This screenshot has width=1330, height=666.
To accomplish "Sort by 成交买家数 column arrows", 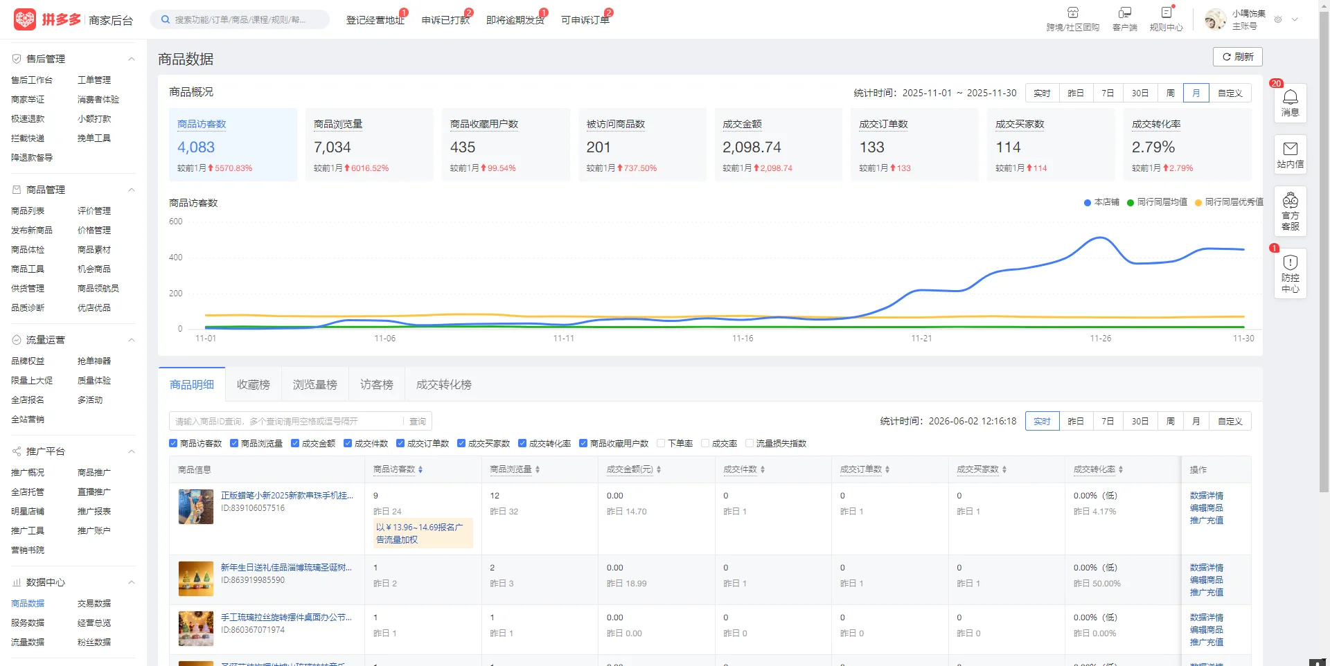I will tap(1004, 469).
